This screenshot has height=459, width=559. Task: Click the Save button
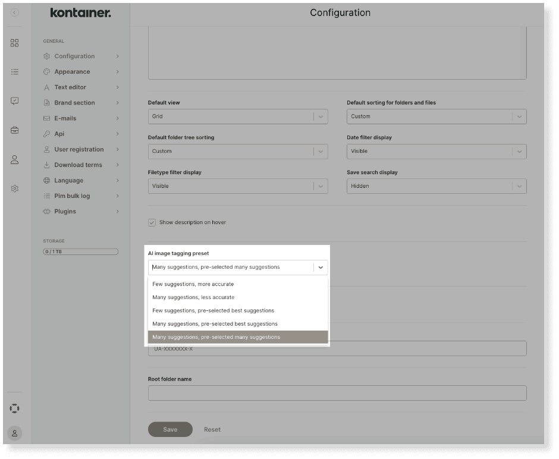(170, 429)
